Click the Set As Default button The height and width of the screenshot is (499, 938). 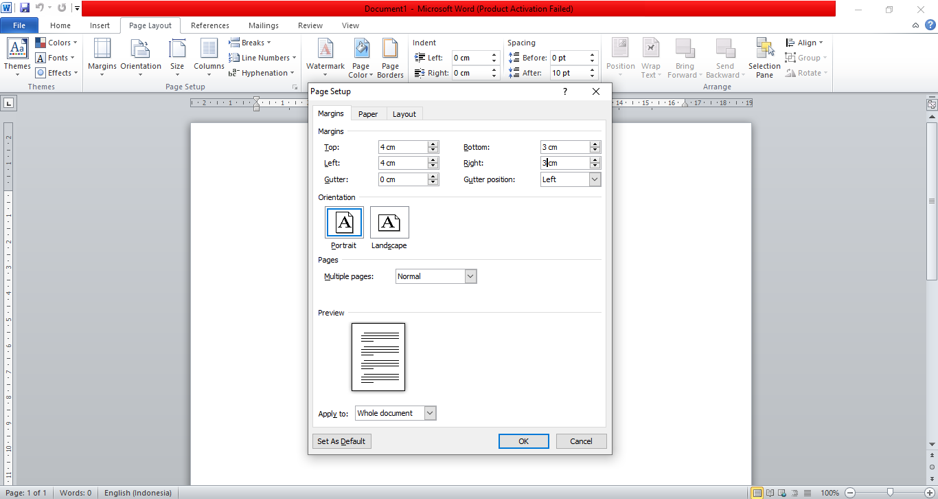coord(341,441)
